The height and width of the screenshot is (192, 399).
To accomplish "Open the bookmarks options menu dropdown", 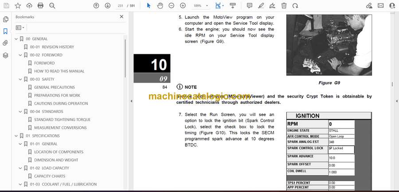I will [20, 28].
